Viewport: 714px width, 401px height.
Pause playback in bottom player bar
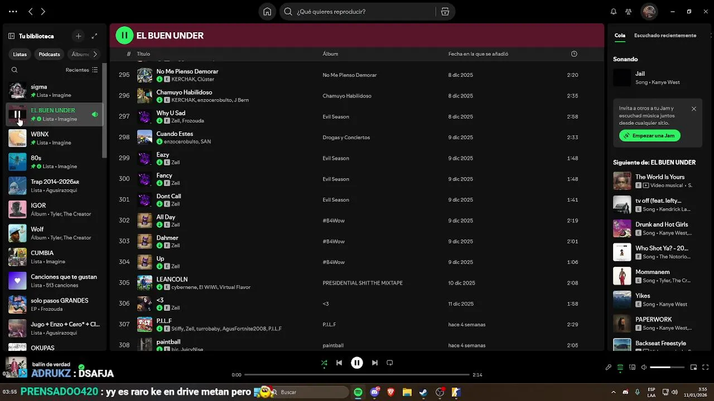tap(357, 363)
